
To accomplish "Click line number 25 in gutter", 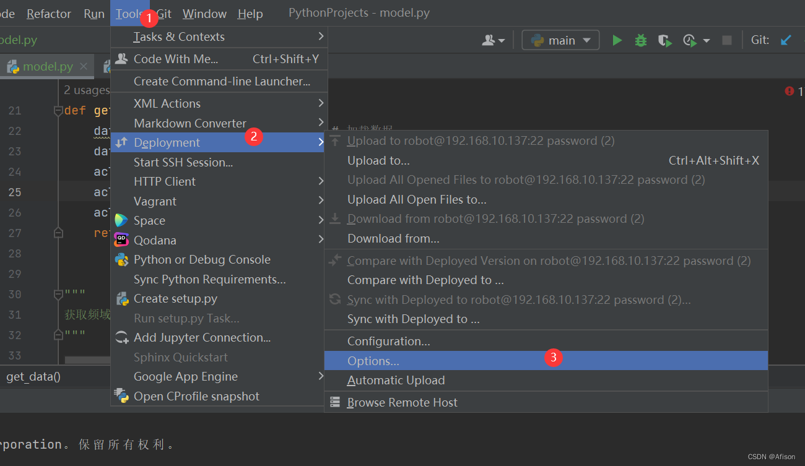I will [x=14, y=192].
